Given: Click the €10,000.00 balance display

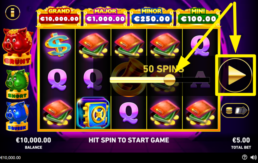Looking at the screenshot, I should (34, 143).
